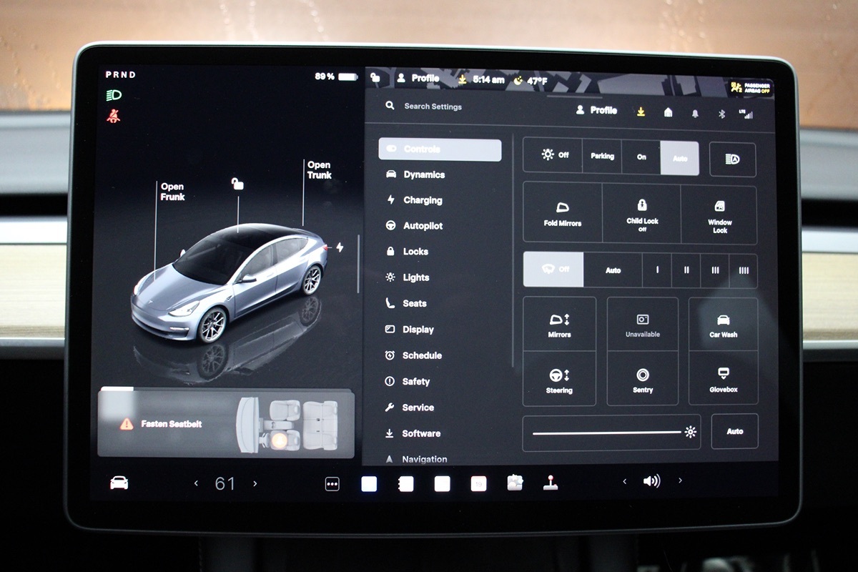
Task: Decrease temperature with left arrow
Action: (x=196, y=484)
